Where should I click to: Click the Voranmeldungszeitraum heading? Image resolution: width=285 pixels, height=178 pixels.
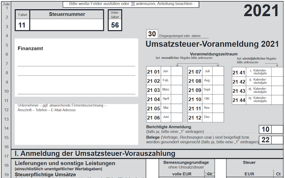(x=214, y=54)
